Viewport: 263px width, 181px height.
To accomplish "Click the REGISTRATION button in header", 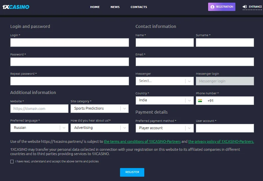I will (222, 7).
